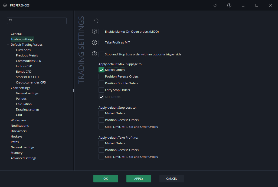Click the Preferences gear icon

[x=5, y=5]
